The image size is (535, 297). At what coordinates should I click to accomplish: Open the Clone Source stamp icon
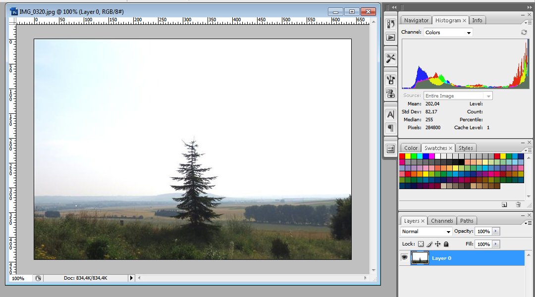click(390, 93)
